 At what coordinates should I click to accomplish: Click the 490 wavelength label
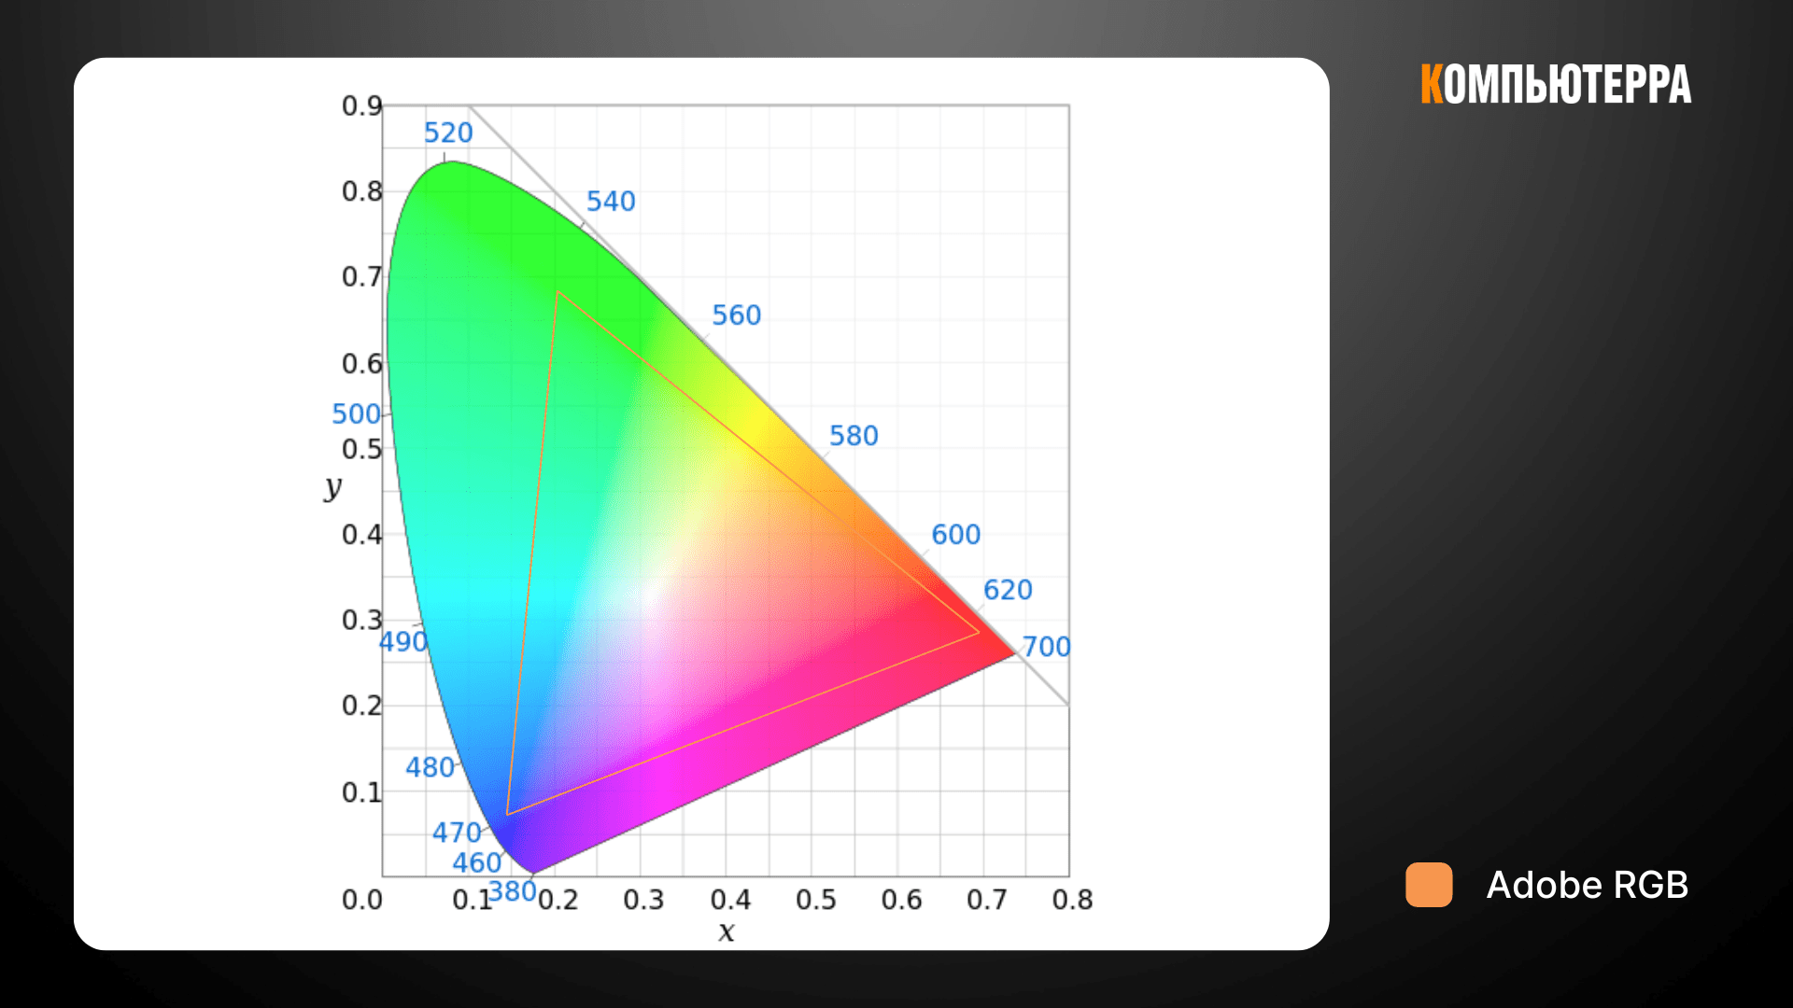[x=402, y=642]
